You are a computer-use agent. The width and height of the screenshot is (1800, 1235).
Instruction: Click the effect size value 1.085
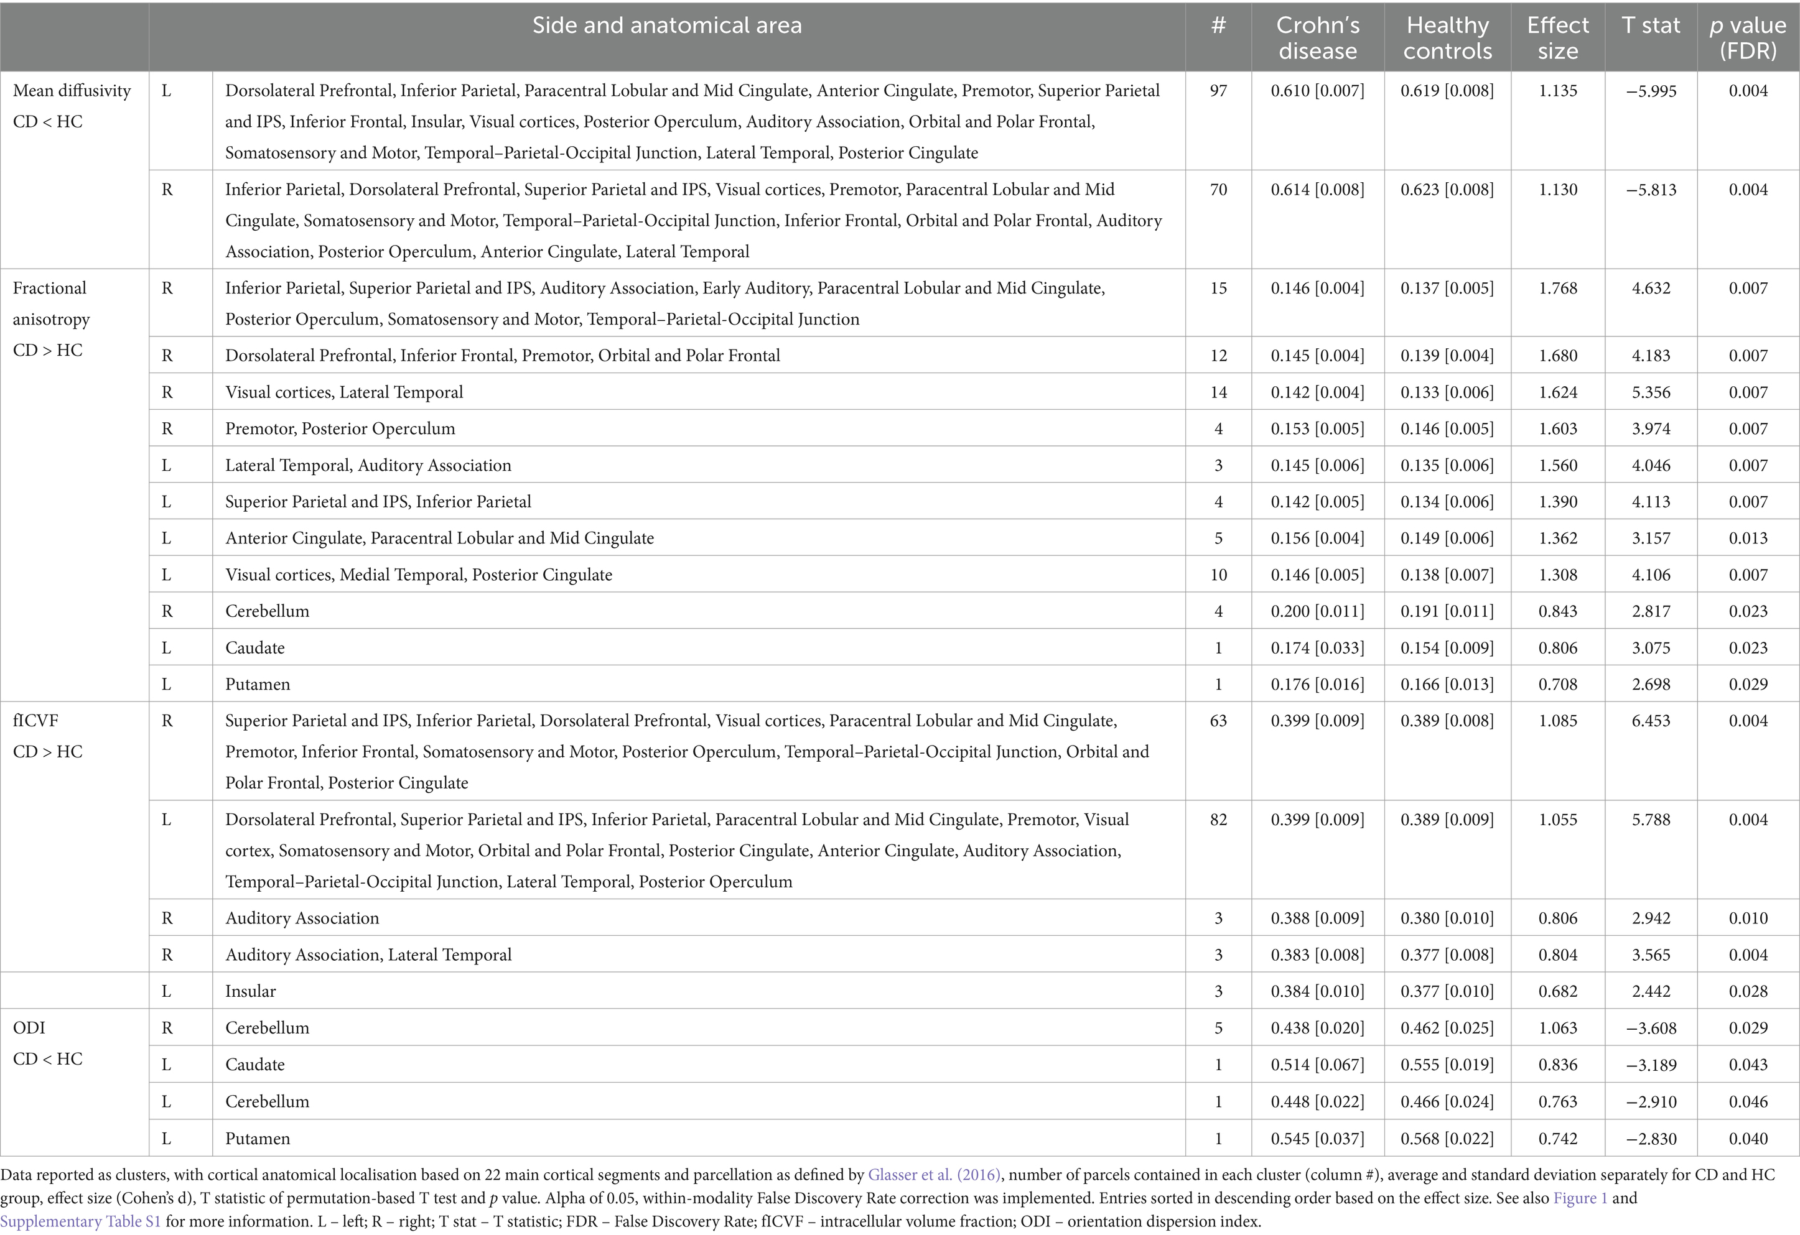[x=1557, y=721]
